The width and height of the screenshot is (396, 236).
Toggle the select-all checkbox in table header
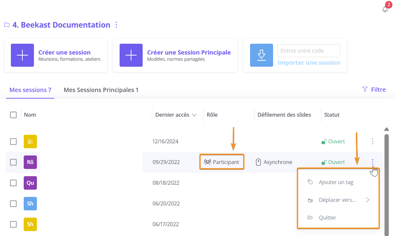tap(13, 115)
